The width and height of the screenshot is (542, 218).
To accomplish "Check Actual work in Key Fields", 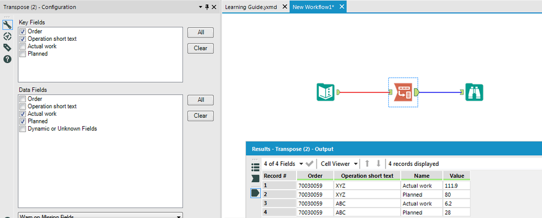I will click(22, 46).
